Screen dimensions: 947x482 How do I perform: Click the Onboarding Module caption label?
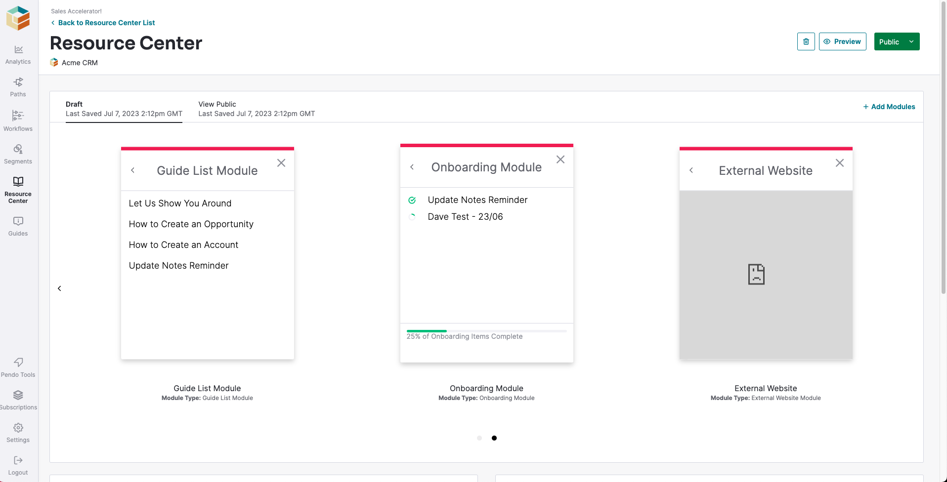(x=486, y=389)
